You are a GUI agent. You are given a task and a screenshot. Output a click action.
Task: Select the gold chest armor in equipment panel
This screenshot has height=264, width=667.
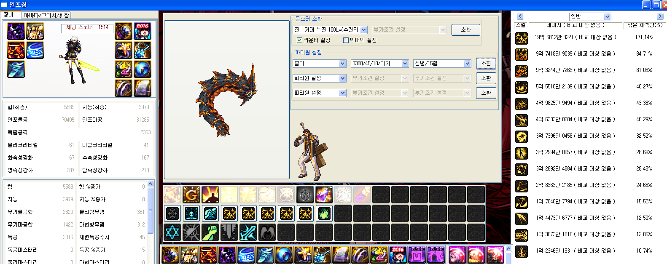point(35,32)
